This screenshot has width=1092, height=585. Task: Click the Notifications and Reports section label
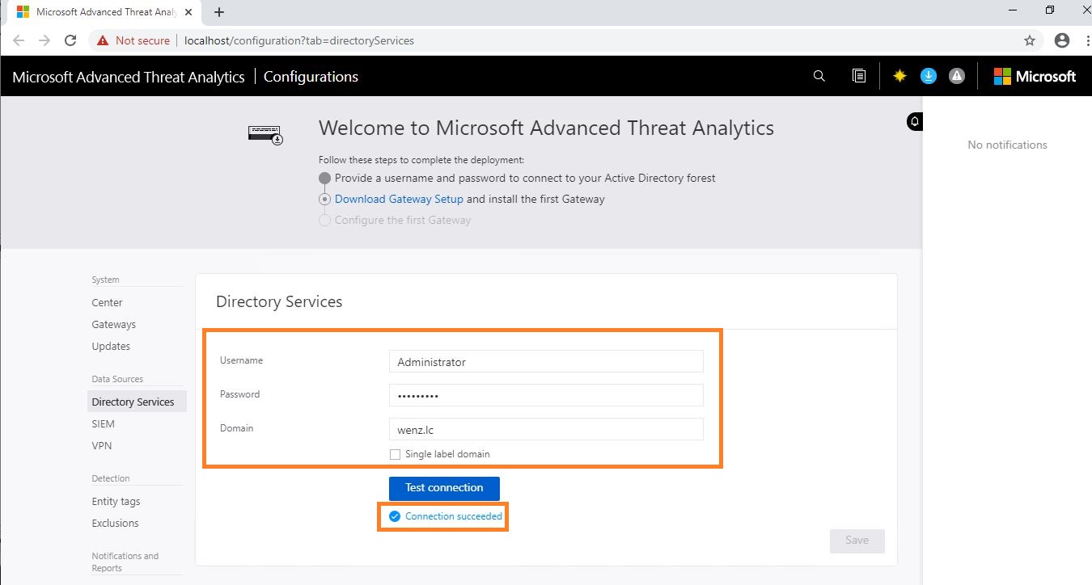click(125, 562)
